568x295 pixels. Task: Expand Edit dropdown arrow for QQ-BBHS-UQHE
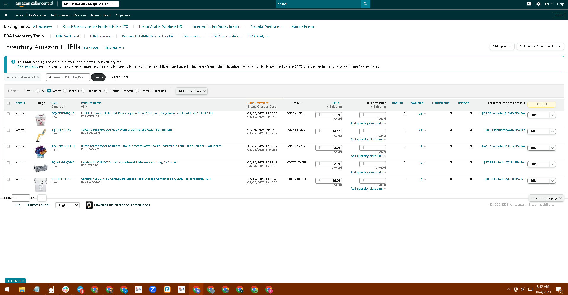tap(553, 115)
